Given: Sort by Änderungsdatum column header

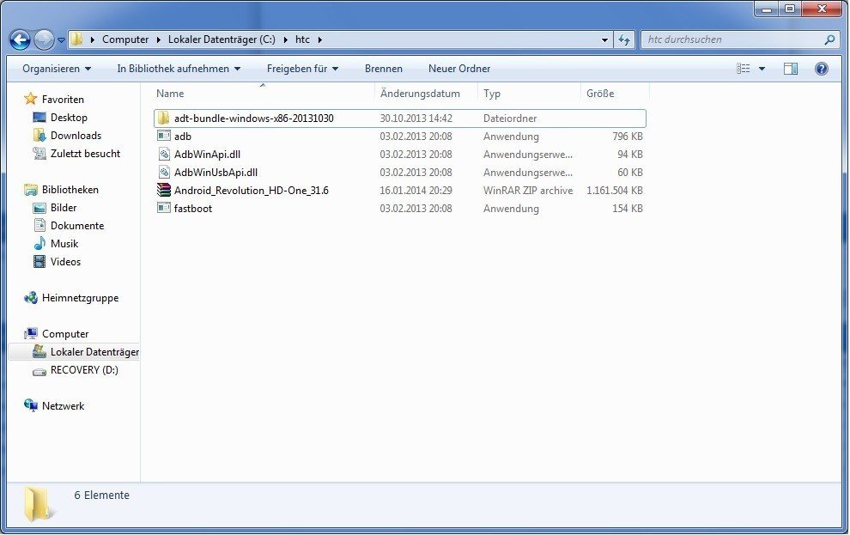Looking at the screenshot, I should (420, 94).
